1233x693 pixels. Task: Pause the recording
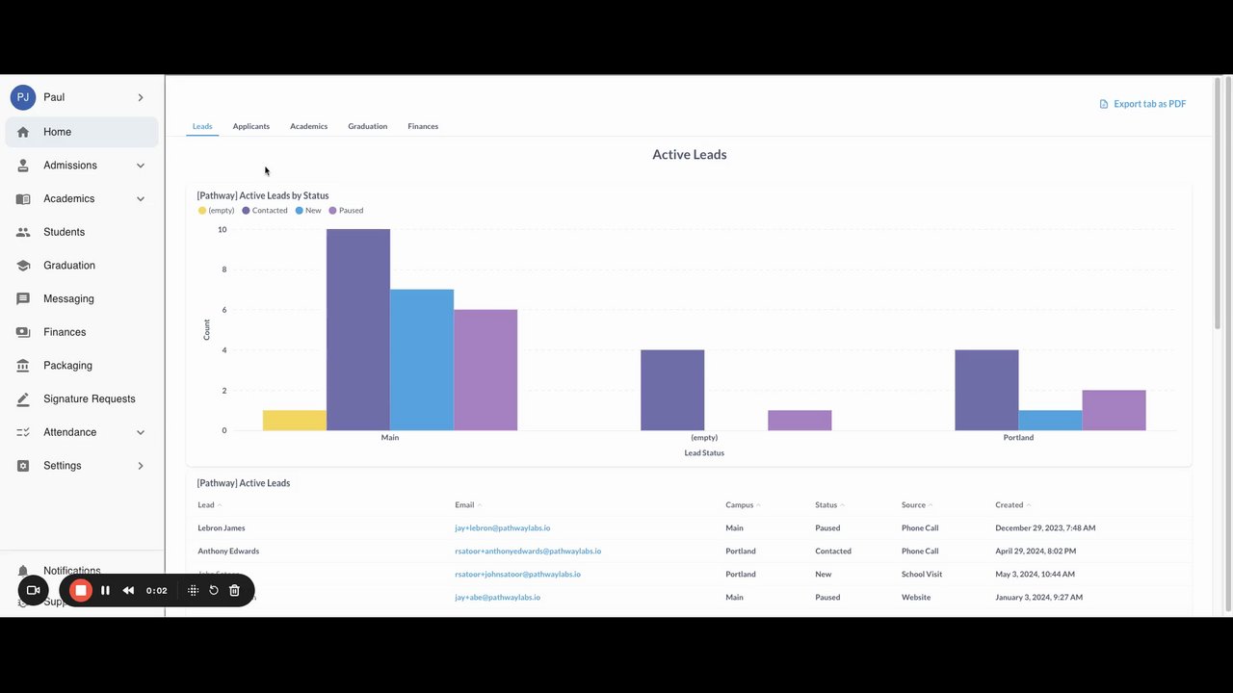coord(105,590)
